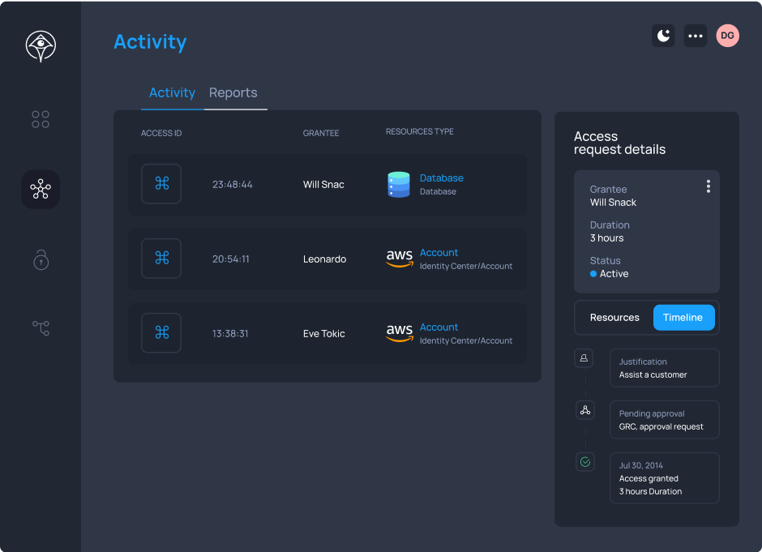Click the AWS icon on Leonardo's row
Screen dimensions: 762x552
tap(399, 259)
